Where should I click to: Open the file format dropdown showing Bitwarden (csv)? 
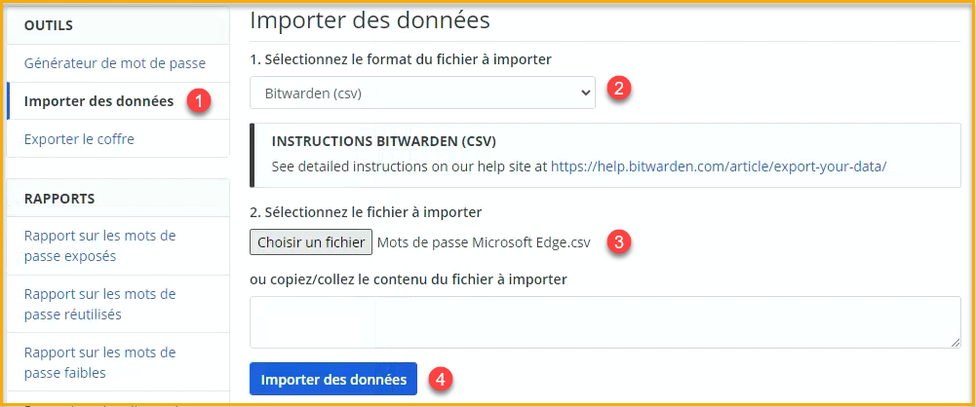click(x=421, y=92)
